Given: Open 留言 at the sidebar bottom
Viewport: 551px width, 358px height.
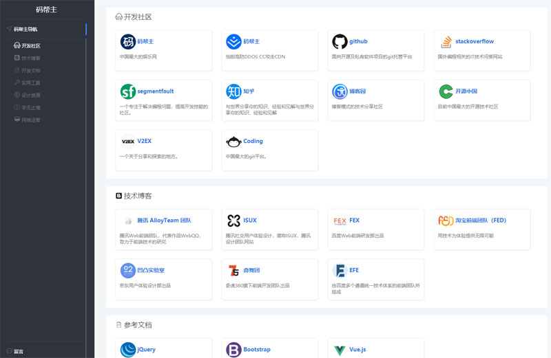Looking at the screenshot, I should pos(19,351).
